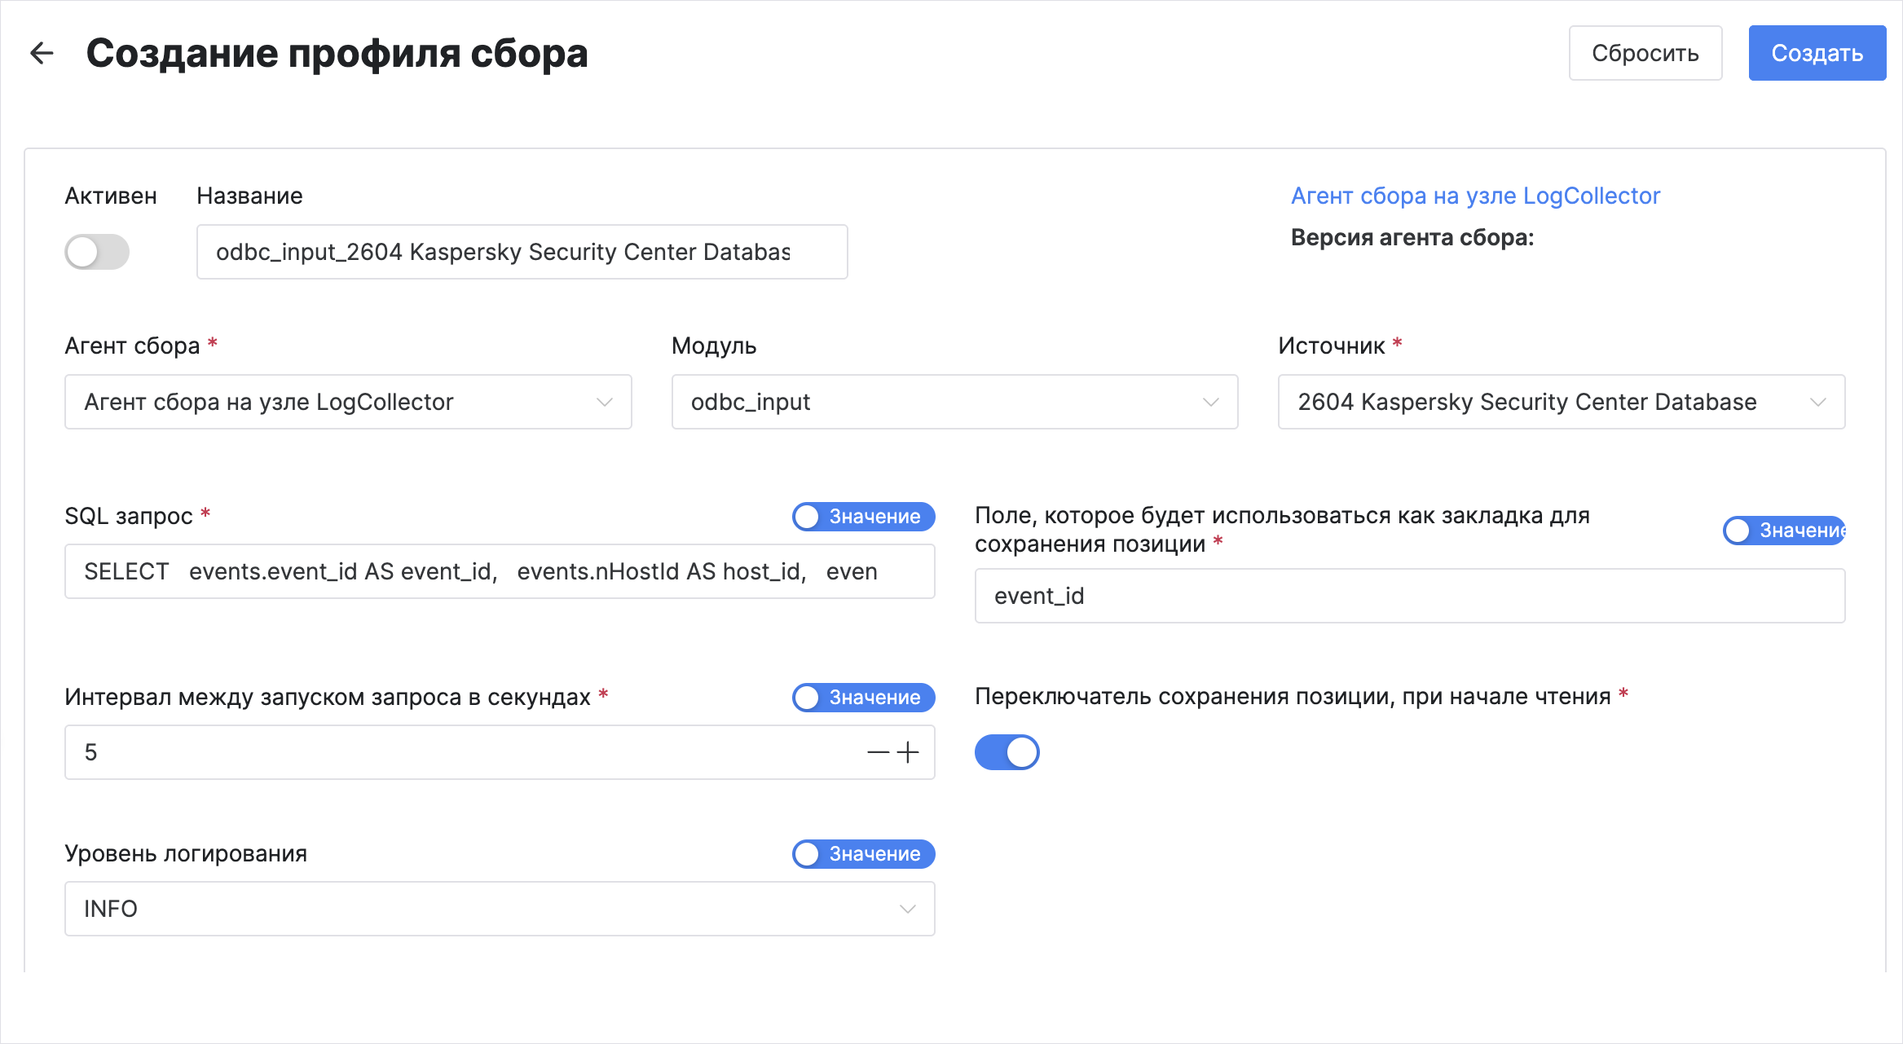
Task: Open the Модуль odbc_input dropdown
Action: (x=954, y=402)
